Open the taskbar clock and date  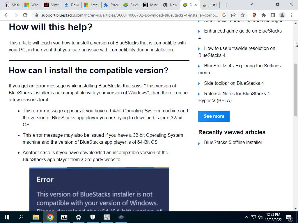point(273,217)
